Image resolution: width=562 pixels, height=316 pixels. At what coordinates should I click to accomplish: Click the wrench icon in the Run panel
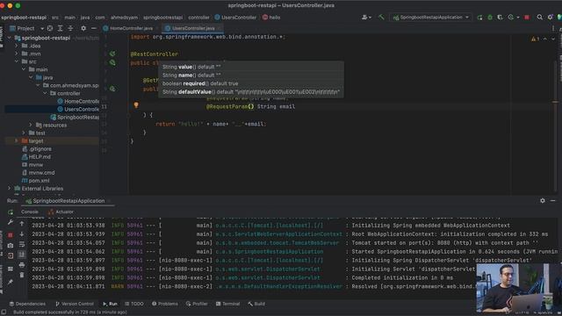pyautogui.click(x=11, y=222)
